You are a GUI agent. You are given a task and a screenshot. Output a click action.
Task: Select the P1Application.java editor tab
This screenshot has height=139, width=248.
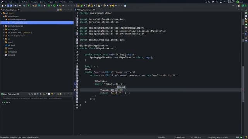(x=85, y=10)
